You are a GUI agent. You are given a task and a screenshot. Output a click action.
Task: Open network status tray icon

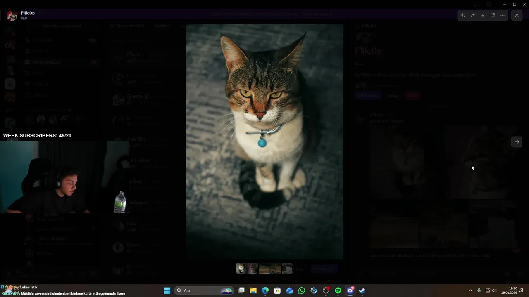point(488,290)
